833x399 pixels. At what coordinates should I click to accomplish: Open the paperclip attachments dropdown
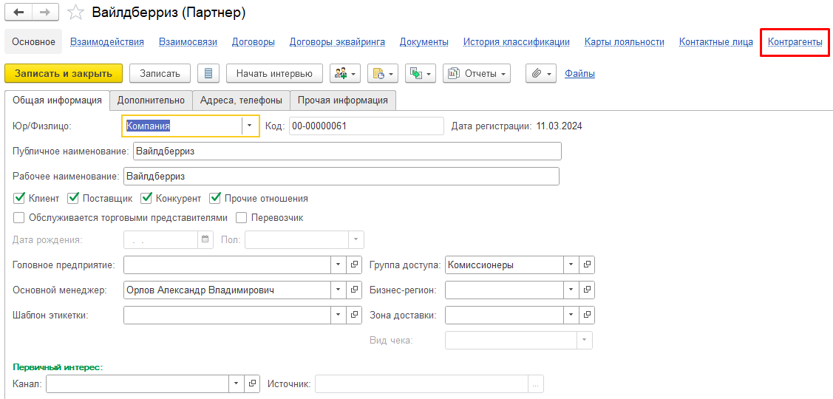click(x=541, y=74)
